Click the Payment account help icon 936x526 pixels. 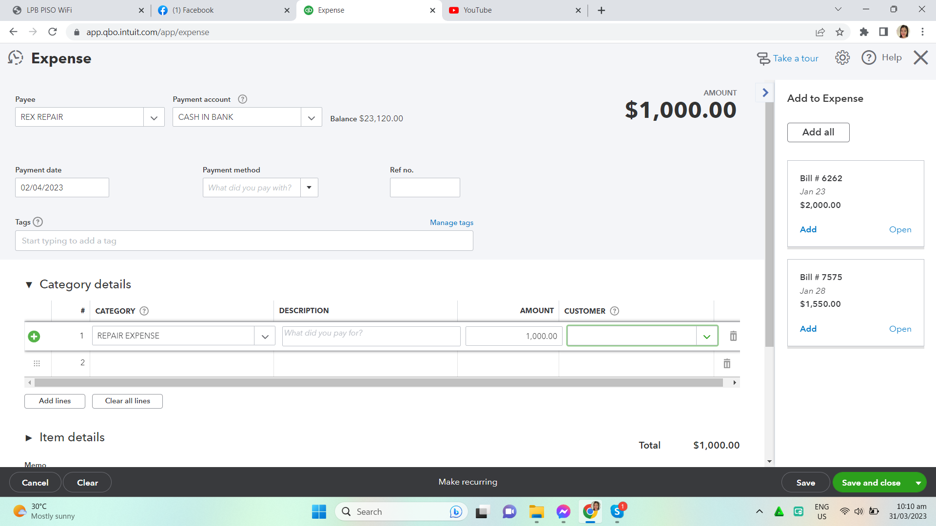click(242, 99)
